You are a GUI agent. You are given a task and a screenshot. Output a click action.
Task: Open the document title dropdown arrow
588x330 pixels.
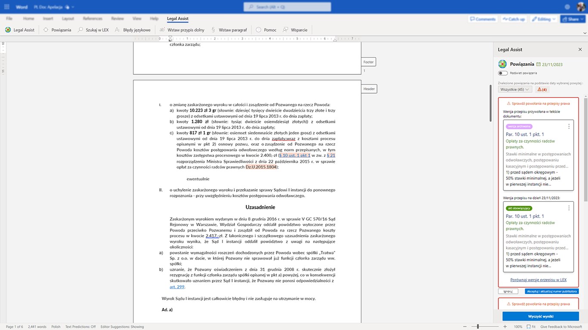(x=73, y=7)
